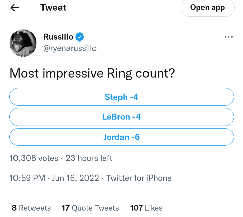Viewport: 243px width, 217px height.
Task: Tap the Open app button
Action: (x=207, y=8)
